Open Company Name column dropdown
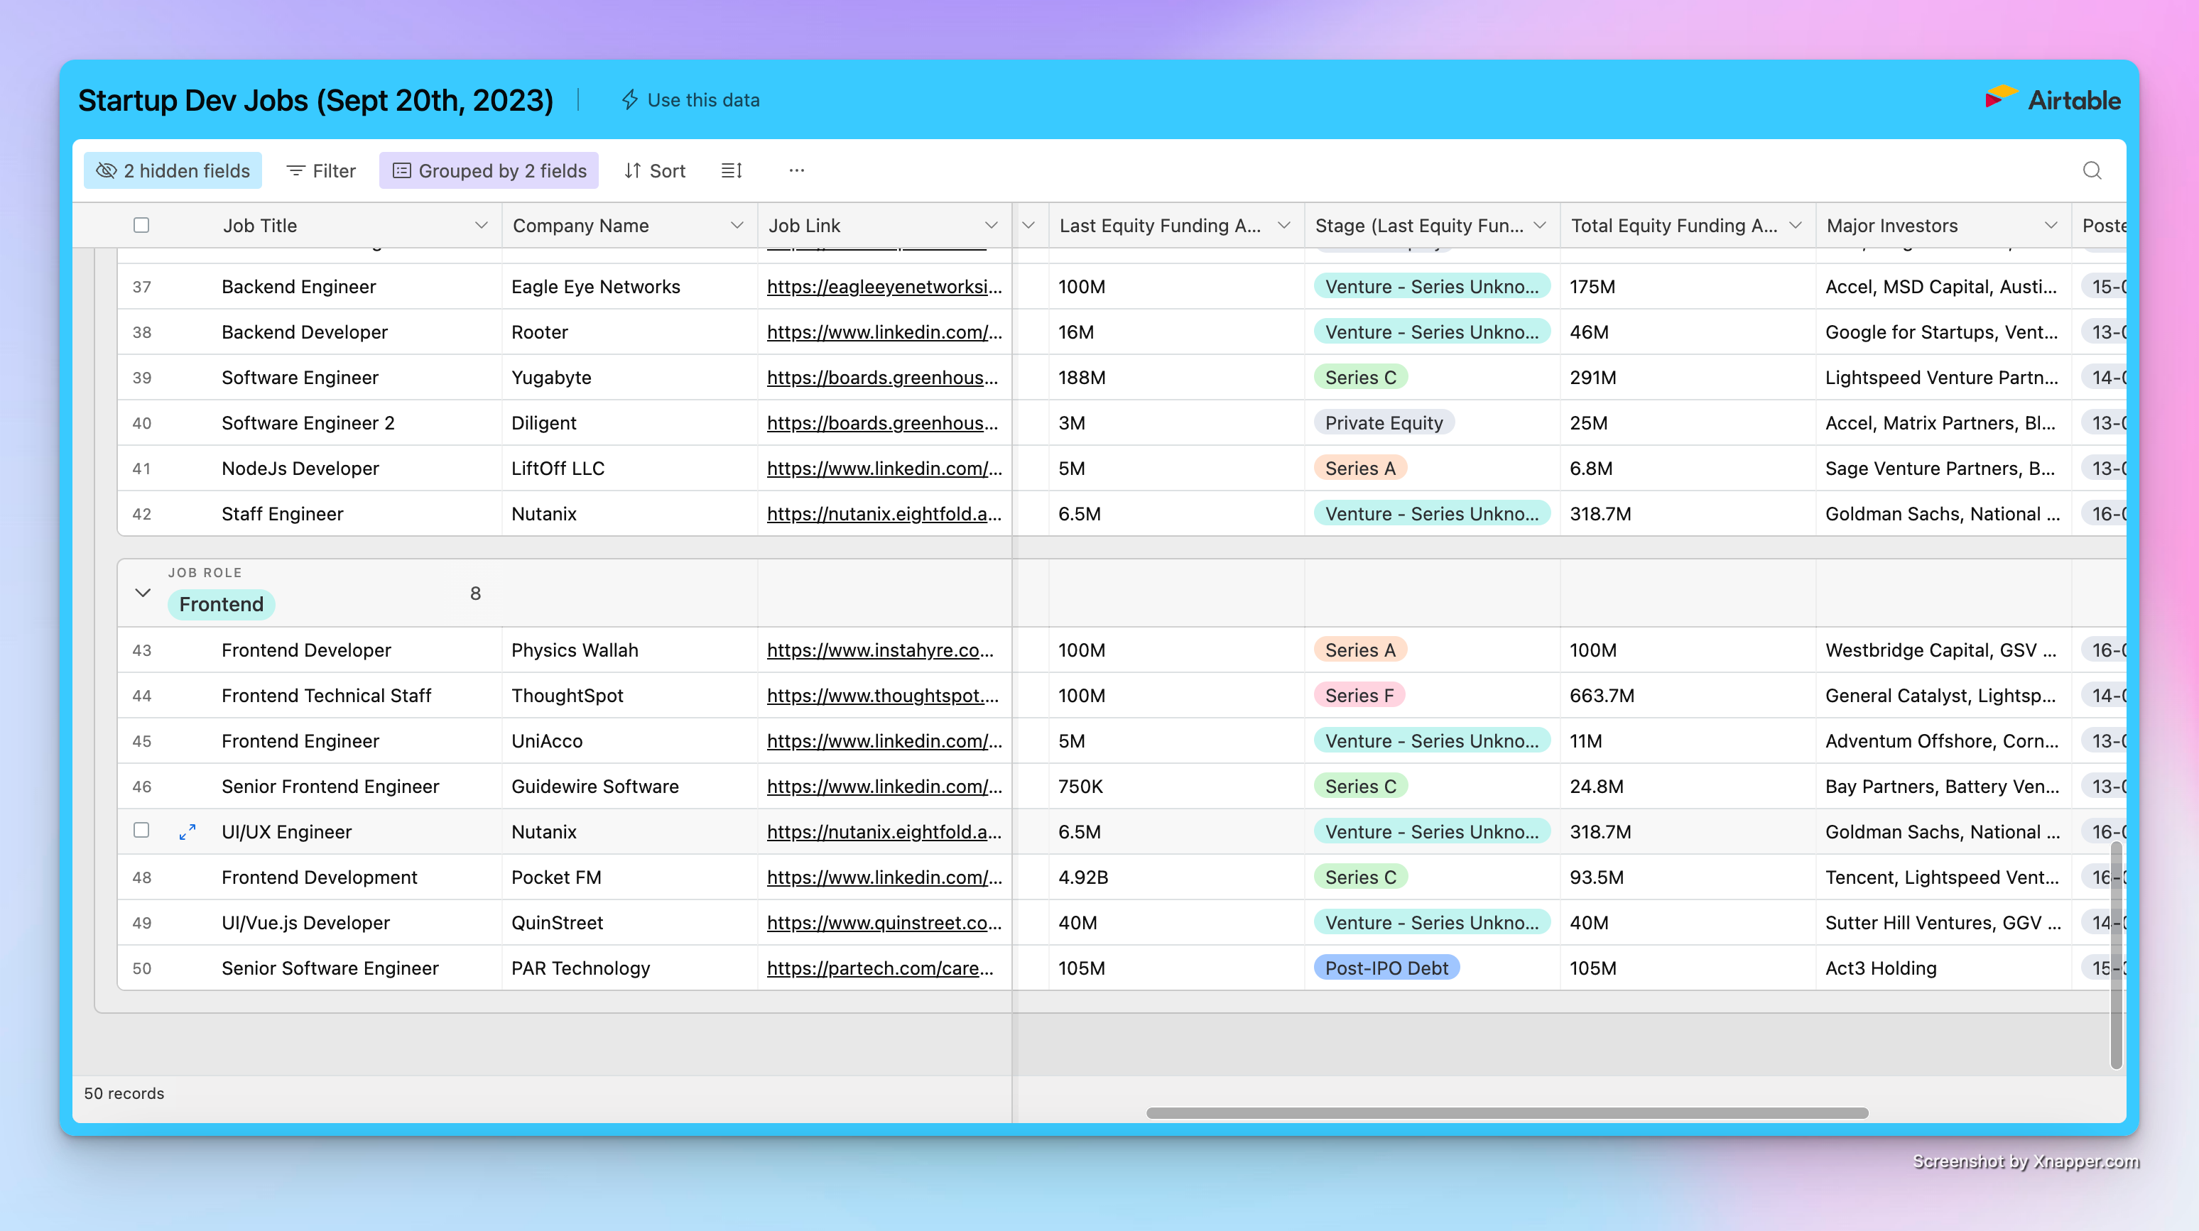The image size is (2199, 1231). [x=737, y=225]
